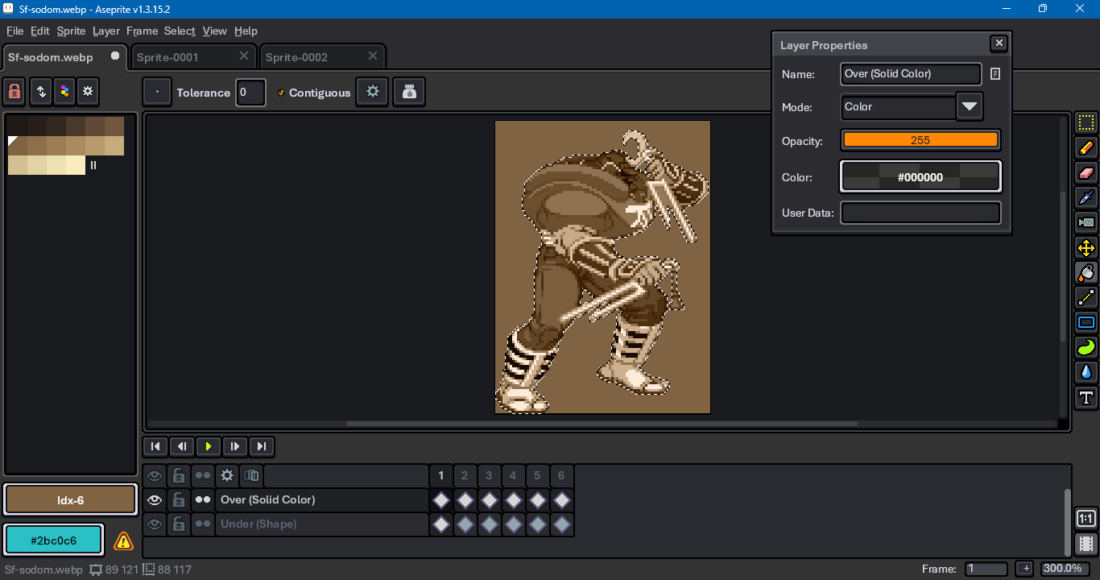Select the Eraser tool

pos(1086,172)
